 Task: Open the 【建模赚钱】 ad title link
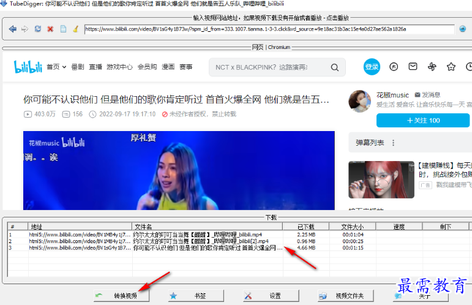(445, 170)
